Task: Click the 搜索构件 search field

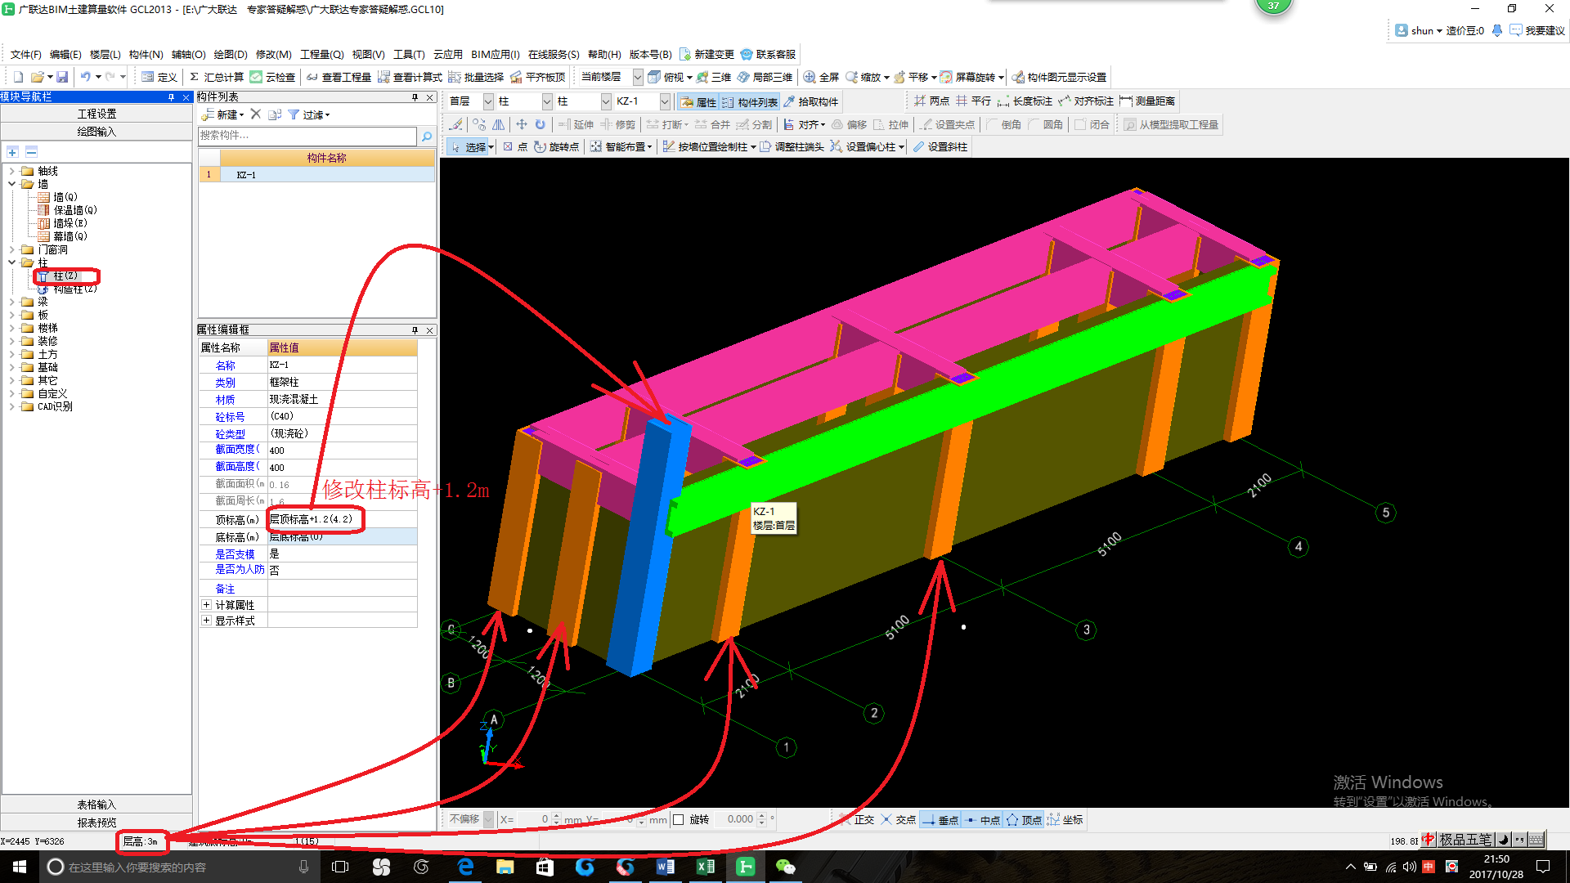Action: 307,136
